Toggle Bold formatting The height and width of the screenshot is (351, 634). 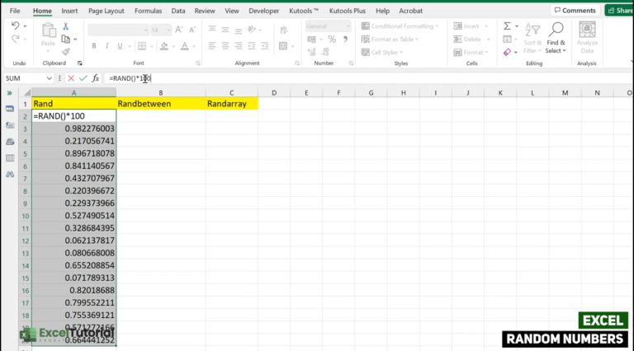(x=93, y=45)
